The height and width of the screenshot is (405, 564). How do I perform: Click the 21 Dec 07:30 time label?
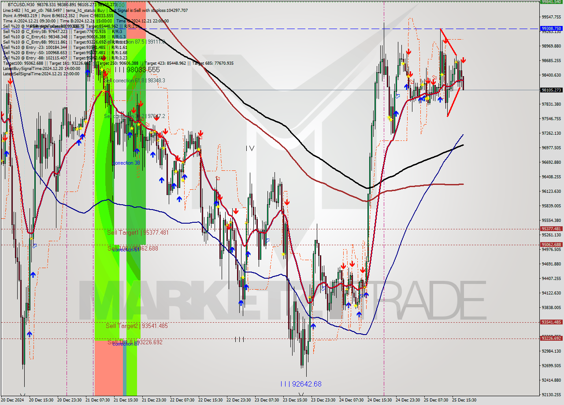point(97,400)
